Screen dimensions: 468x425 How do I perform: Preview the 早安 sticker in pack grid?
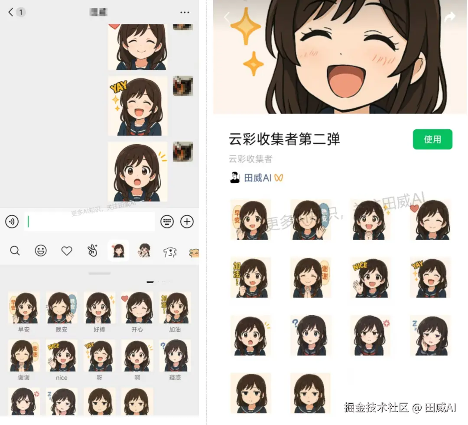coord(251,220)
